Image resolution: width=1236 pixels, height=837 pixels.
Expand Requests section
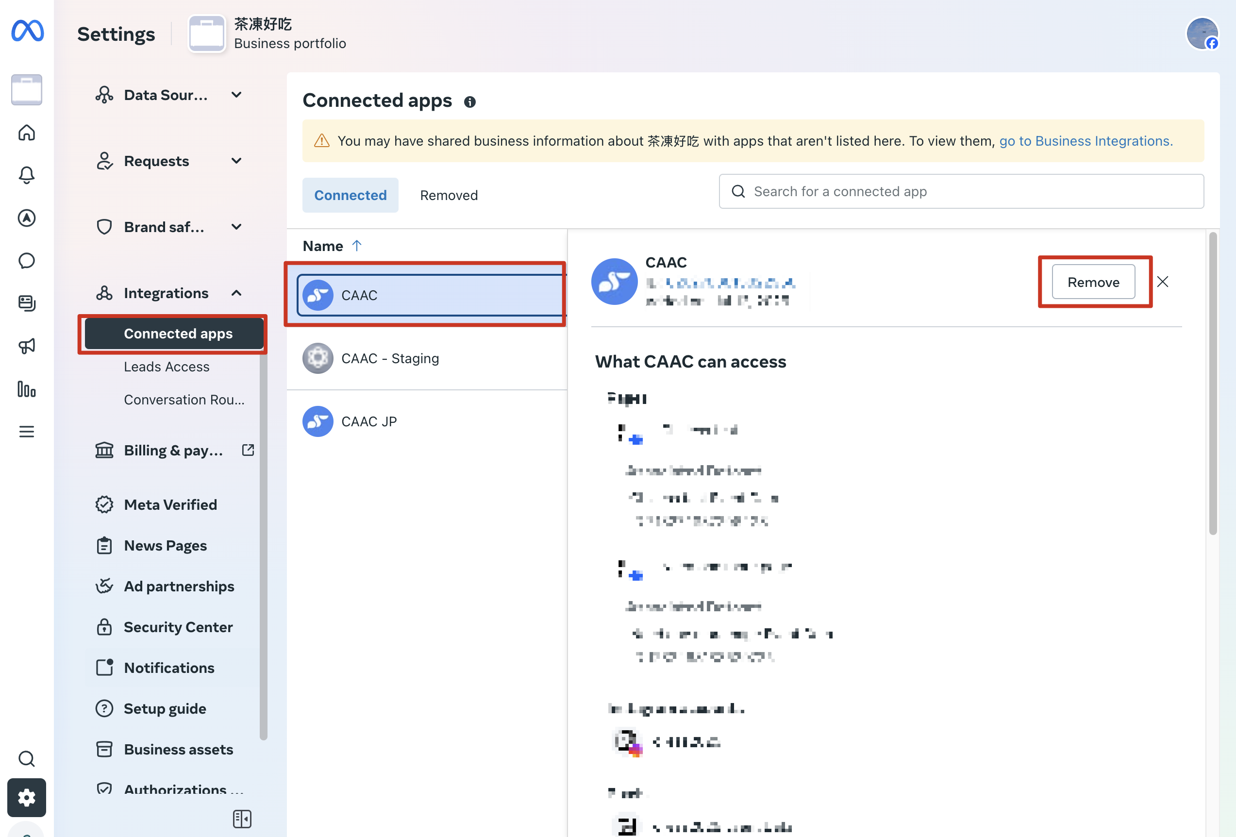(x=169, y=161)
